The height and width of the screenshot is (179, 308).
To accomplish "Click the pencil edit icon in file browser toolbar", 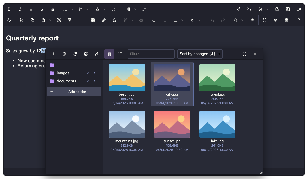I will click(97, 54).
